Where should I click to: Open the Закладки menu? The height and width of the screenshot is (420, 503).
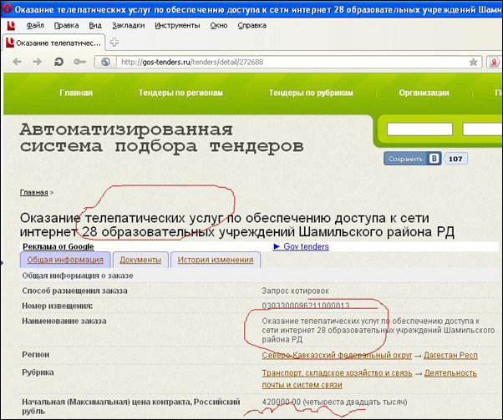coord(128,25)
